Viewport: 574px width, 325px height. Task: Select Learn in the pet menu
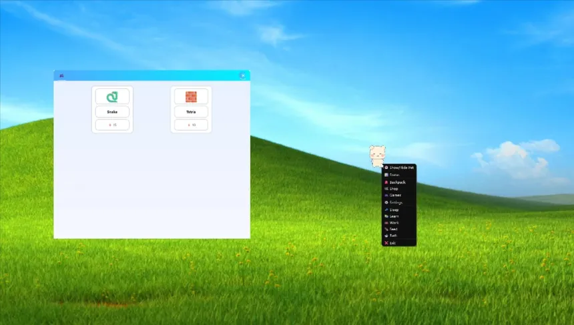tap(399, 216)
